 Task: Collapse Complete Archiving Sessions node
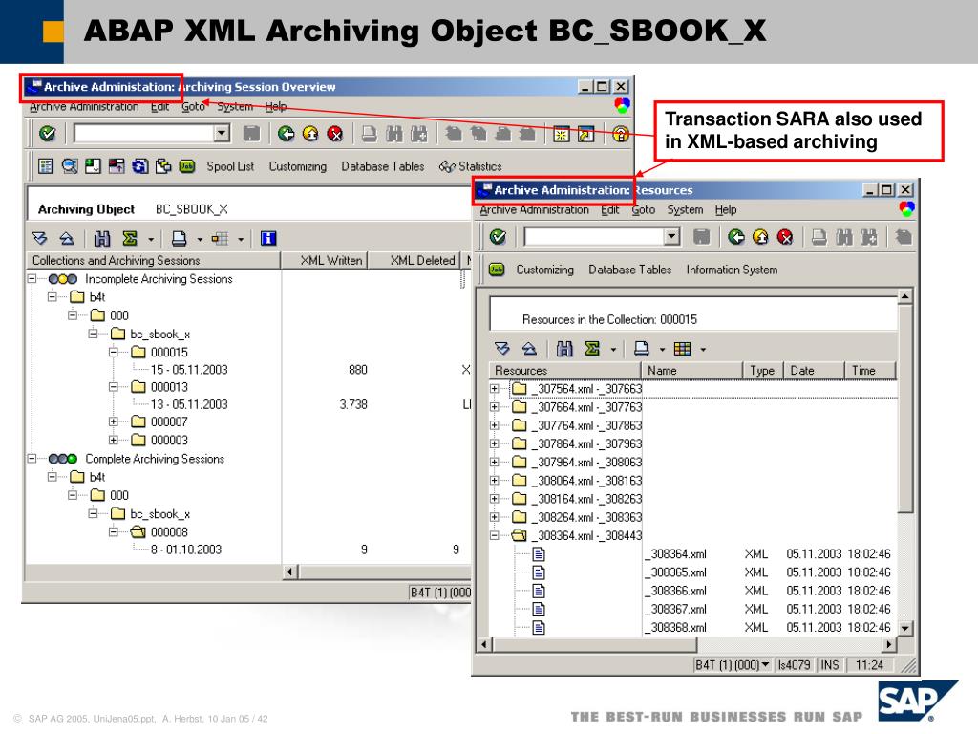pyautogui.click(x=32, y=459)
